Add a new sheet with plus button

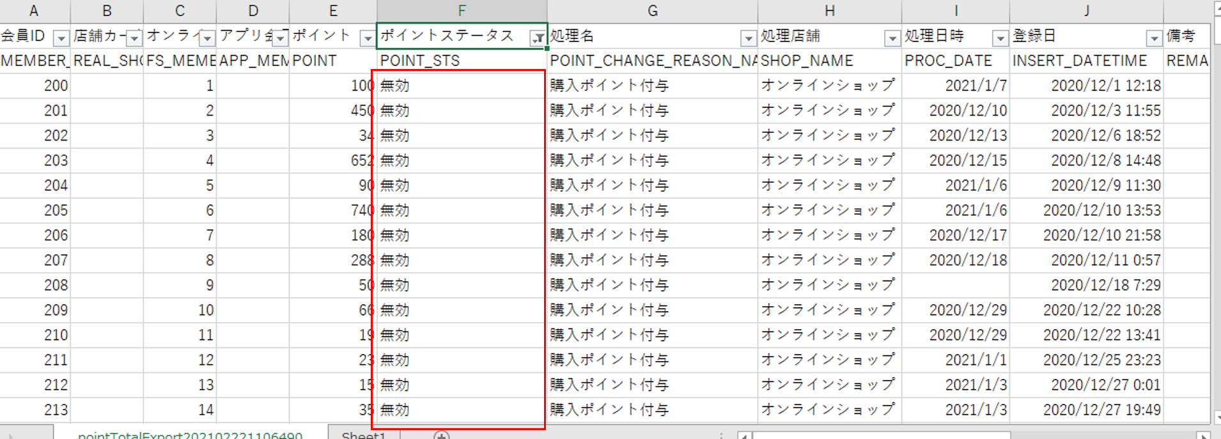441,435
